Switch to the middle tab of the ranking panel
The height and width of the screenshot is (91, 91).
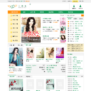(75, 19)
